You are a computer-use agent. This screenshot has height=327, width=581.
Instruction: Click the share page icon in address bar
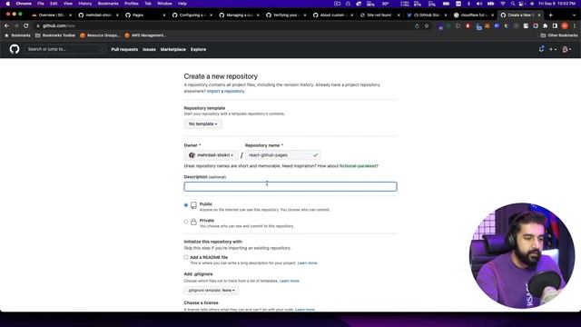[417, 26]
